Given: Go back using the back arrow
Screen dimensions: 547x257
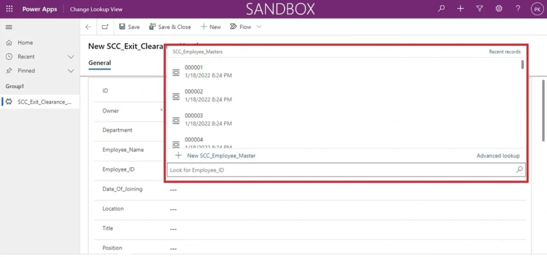Looking at the screenshot, I should click(x=88, y=27).
